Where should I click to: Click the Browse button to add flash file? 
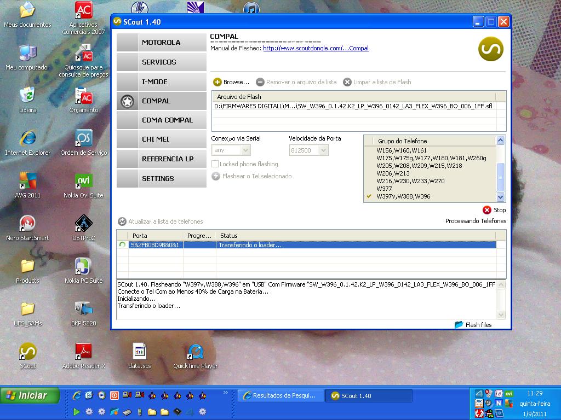point(231,82)
